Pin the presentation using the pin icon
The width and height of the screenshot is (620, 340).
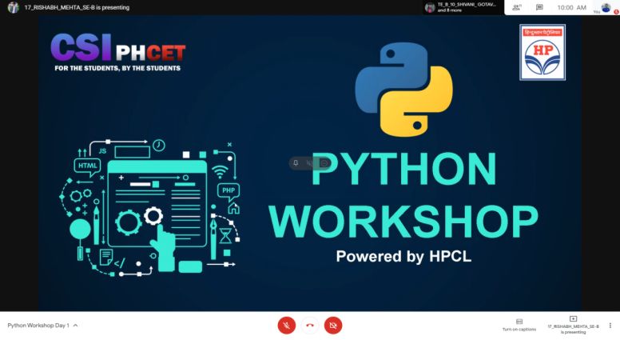pyautogui.click(x=296, y=163)
